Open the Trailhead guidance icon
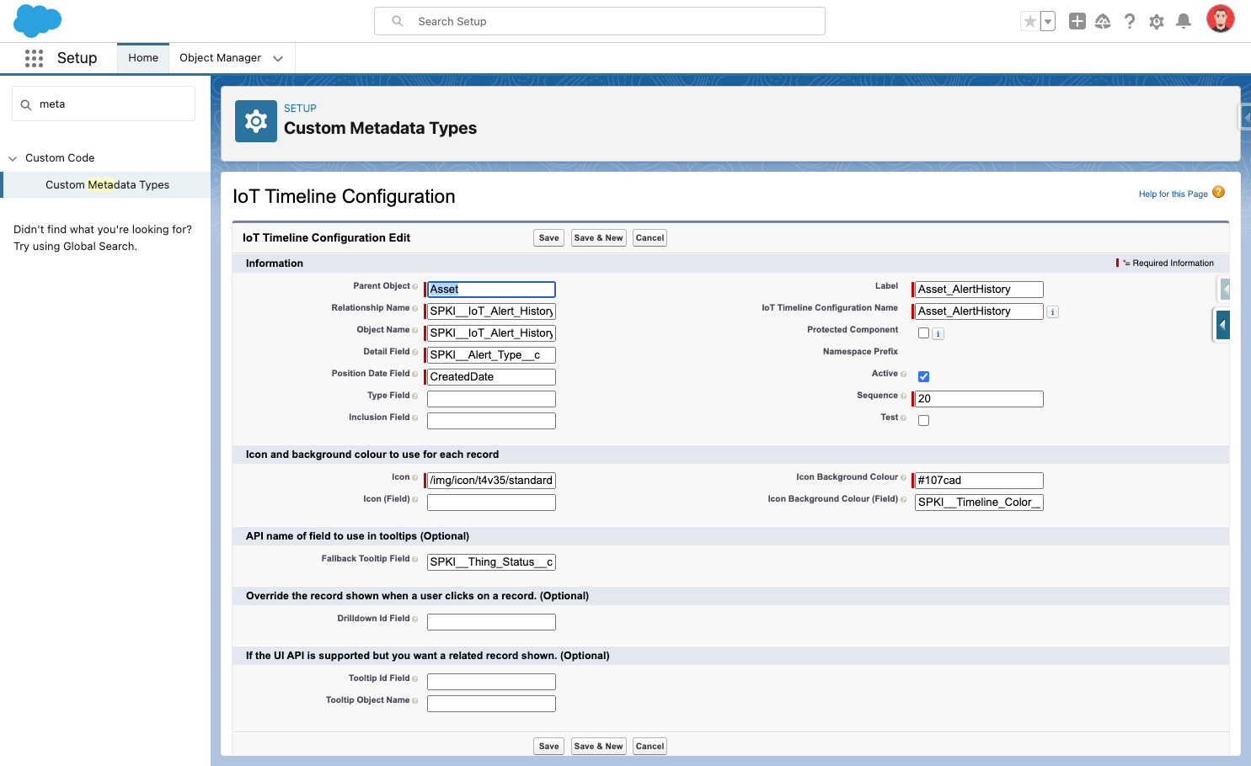The image size is (1251, 766). coord(1103,21)
